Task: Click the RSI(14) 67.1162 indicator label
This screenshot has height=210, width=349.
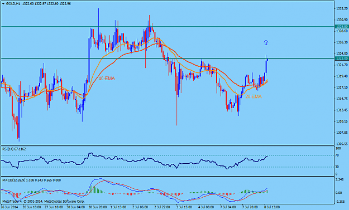Action: (x=14, y=149)
